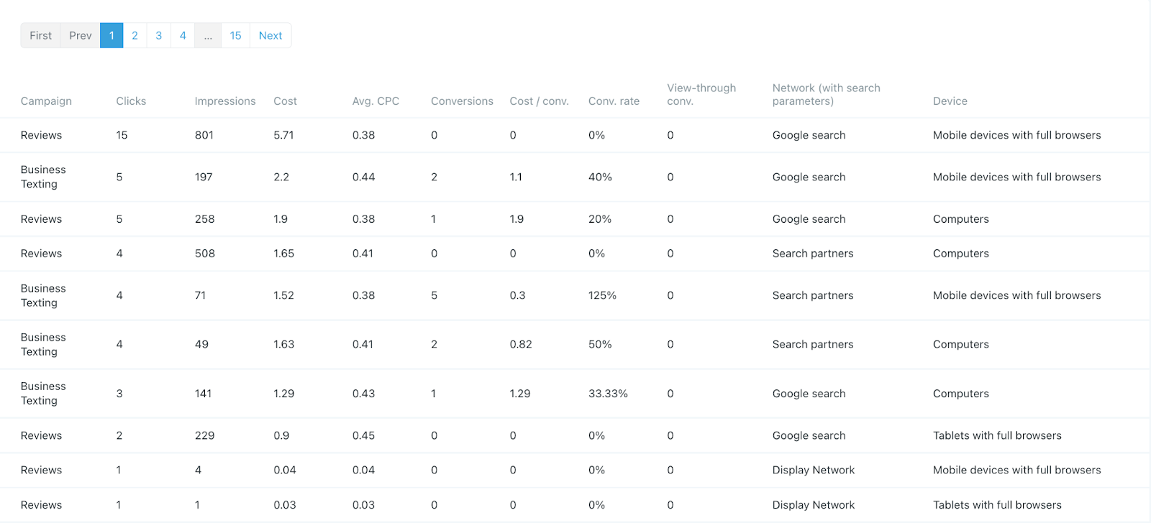1151x523 pixels.
Task: Select current page 1 button
Action: click(x=112, y=35)
